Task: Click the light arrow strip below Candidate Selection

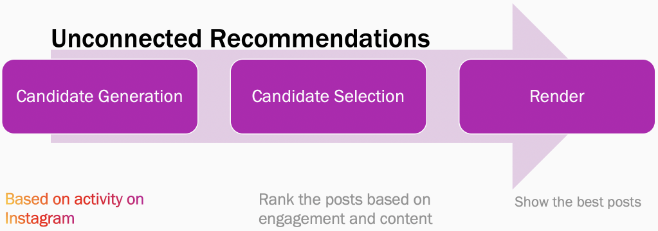Action: pos(328,139)
